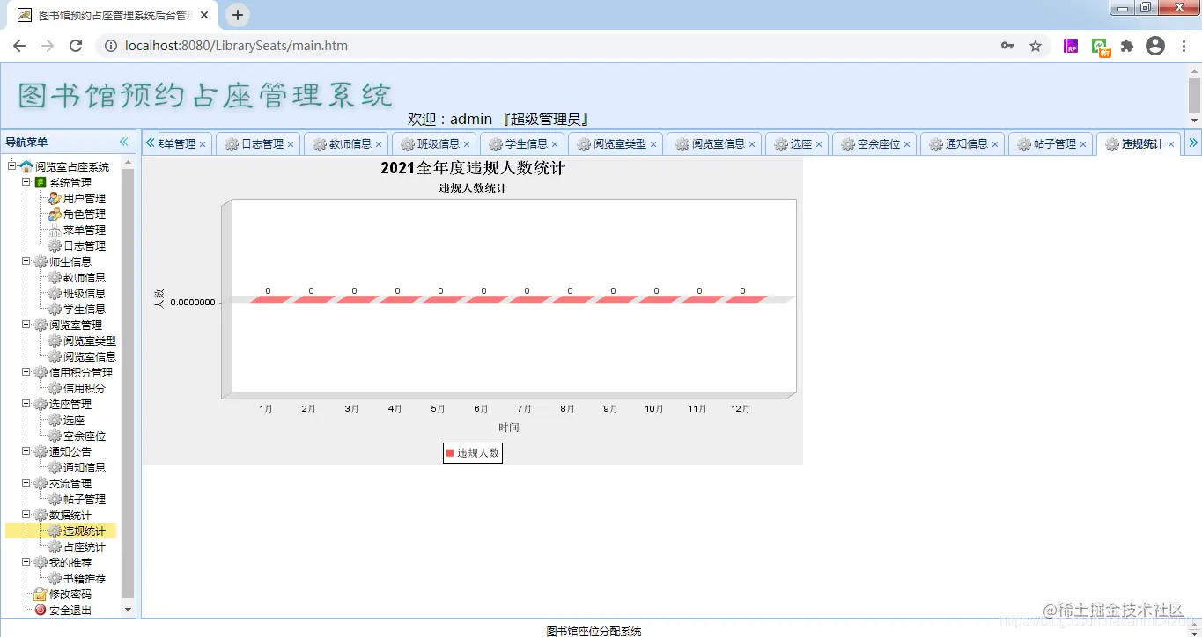Click the house icon of 阅览室占座系统
This screenshot has height=637, width=1202.
[26, 167]
